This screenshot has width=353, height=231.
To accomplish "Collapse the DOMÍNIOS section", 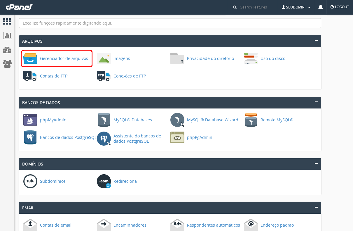I will pyautogui.click(x=316, y=163).
